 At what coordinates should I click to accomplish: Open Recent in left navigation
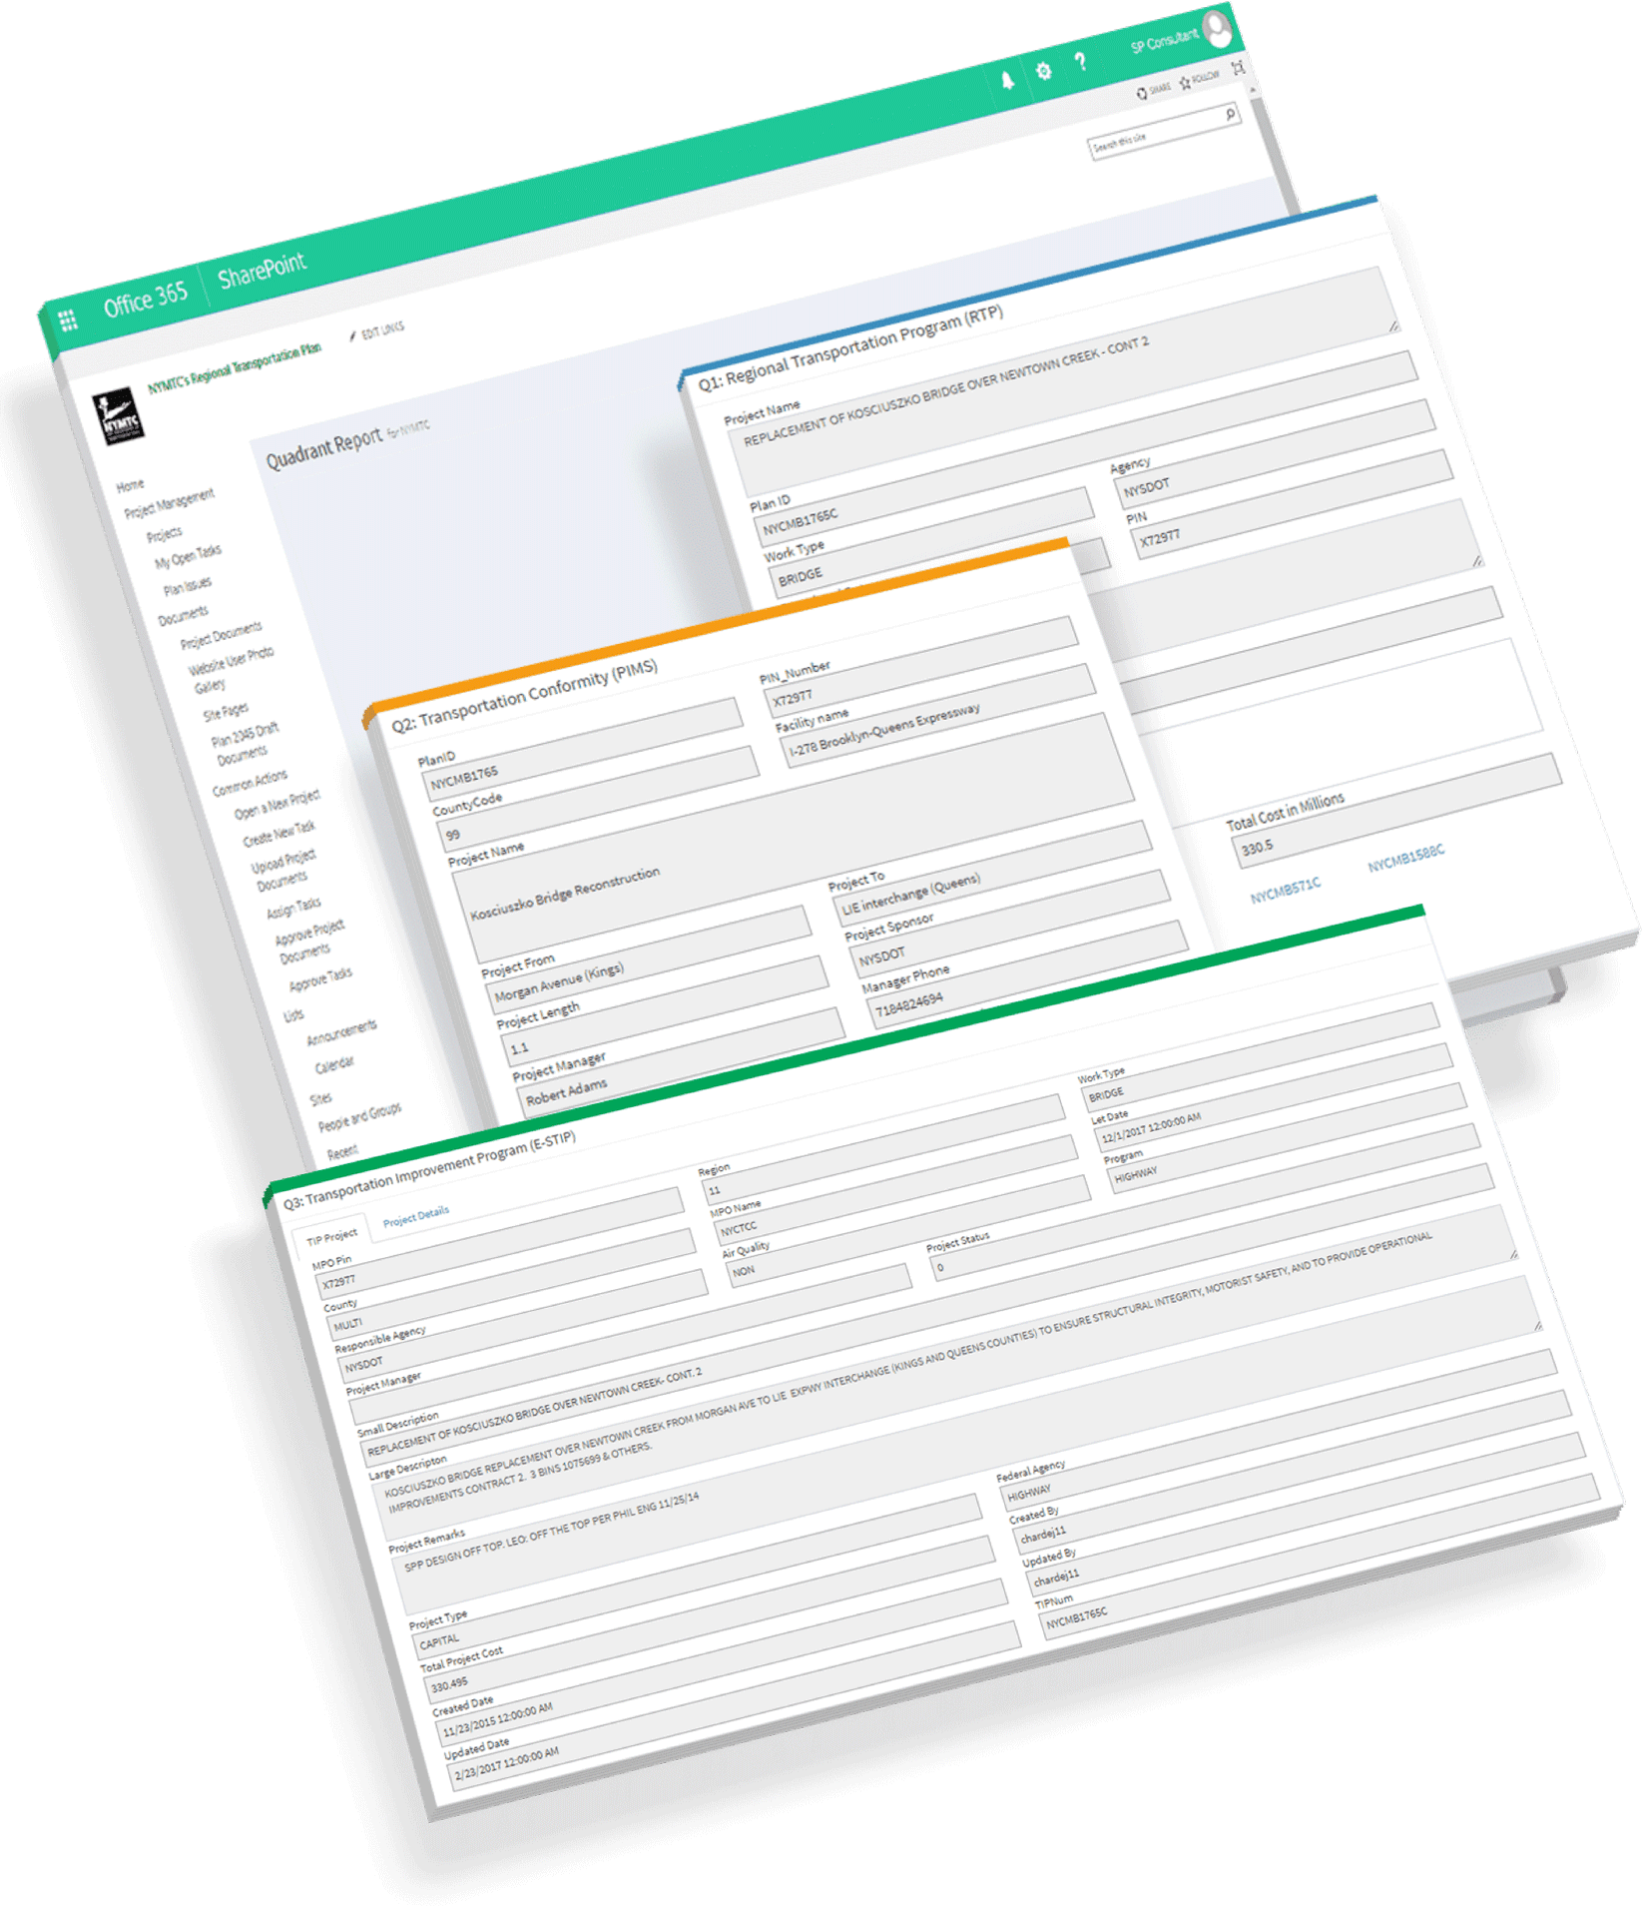coord(341,1151)
